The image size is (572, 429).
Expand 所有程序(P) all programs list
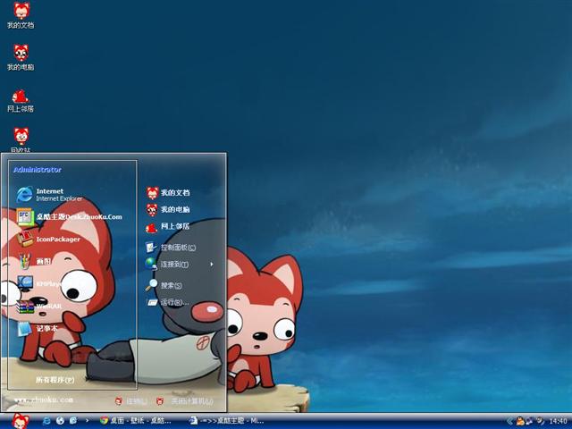point(55,380)
